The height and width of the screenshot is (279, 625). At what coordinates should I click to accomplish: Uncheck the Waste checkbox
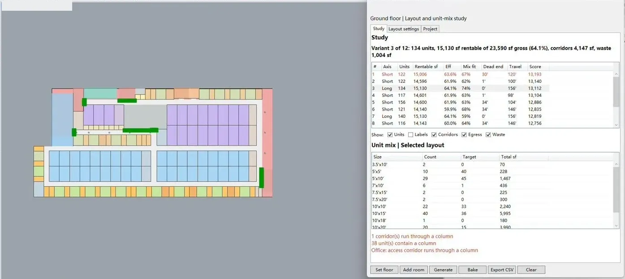pos(488,135)
